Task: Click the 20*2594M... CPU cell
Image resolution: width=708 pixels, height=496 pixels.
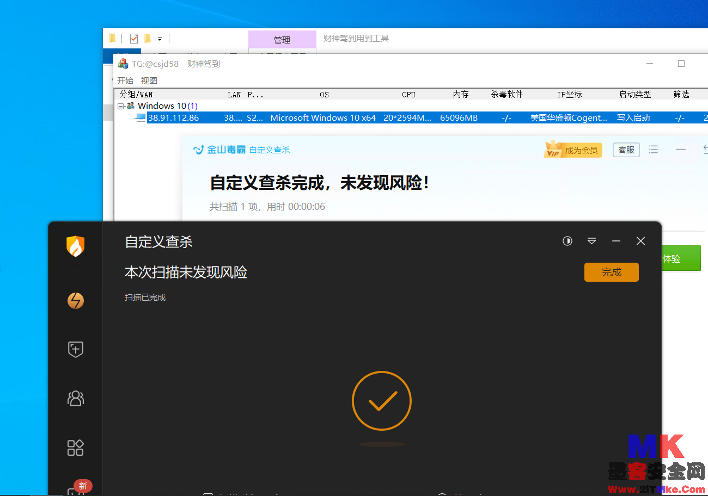Action: 407,117
